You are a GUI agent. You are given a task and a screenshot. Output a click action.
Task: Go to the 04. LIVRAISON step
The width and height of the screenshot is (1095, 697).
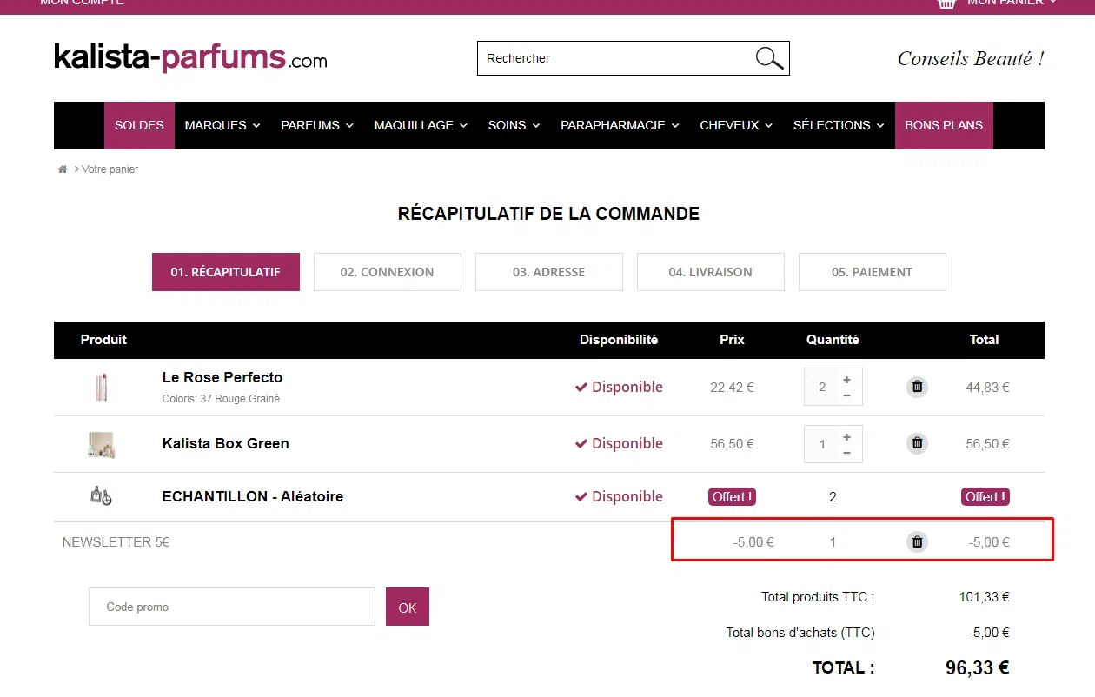(x=711, y=272)
